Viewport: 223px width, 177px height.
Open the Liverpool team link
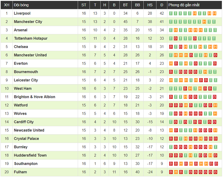pyautogui.click(x=22, y=13)
